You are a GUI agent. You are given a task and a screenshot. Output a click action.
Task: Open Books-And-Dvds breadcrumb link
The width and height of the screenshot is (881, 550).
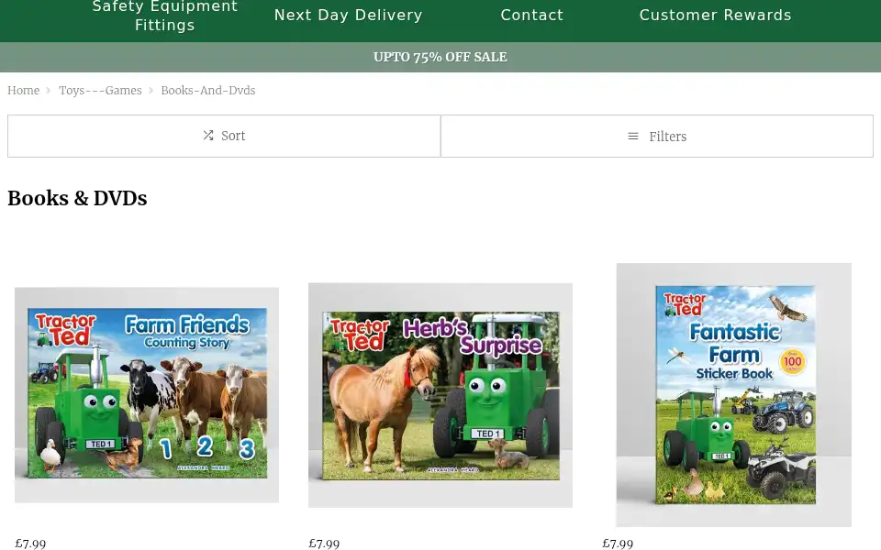[x=208, y=91]
